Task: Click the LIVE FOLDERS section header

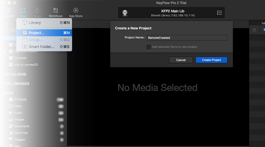Action: tap(14, 74)
